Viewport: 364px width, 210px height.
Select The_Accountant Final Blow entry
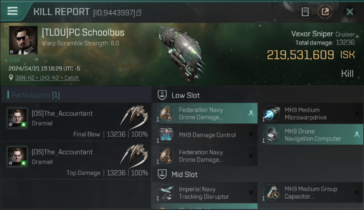click(x=76, y=122)
